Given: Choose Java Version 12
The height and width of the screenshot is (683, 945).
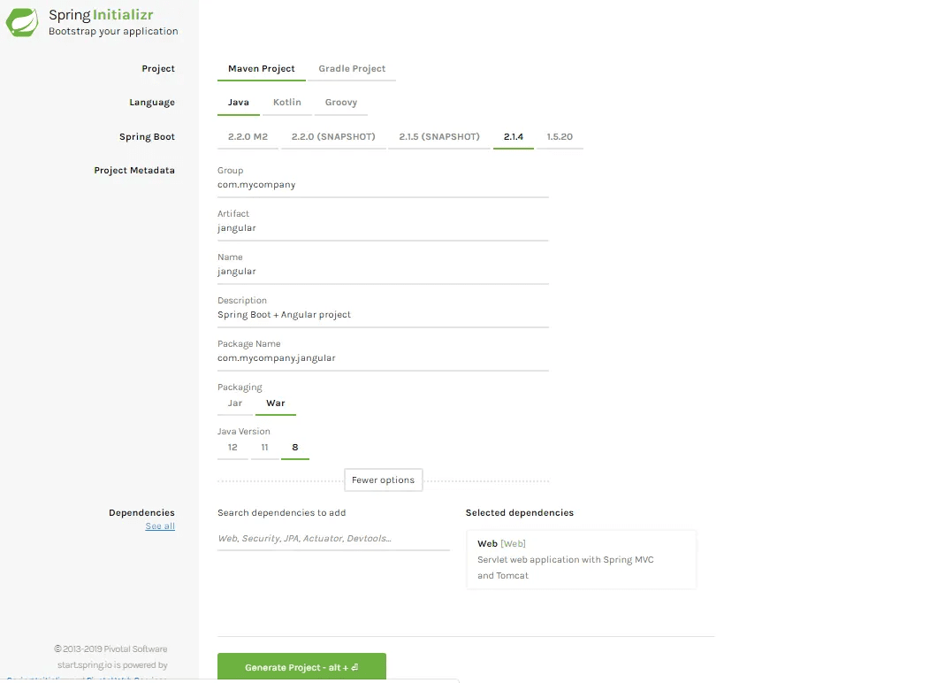Looking at the screenshot, I should click(232, 448).
